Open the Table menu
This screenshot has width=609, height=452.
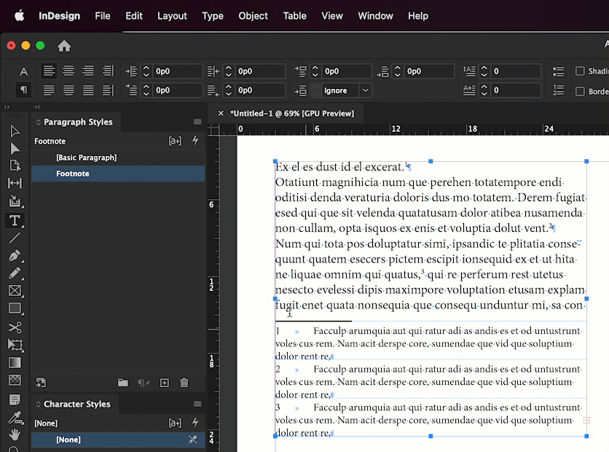pos(295,16)
